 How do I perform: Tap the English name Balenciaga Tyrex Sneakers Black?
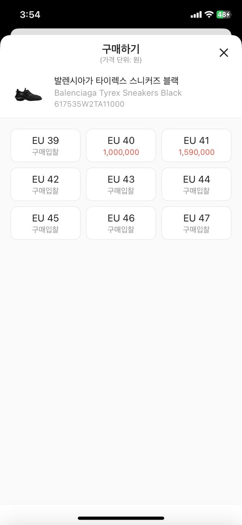coord(118,93)
